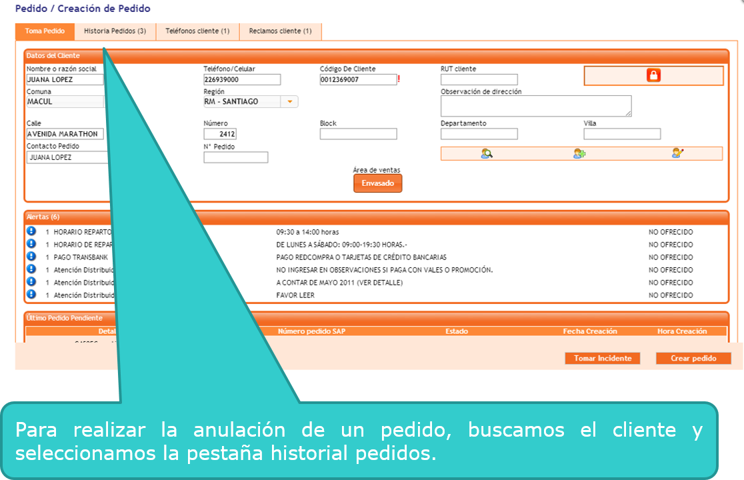Switch to Toma Pedido tab
Image resolution: width=744 pixels, height=480 pixels.
(45, 31)
